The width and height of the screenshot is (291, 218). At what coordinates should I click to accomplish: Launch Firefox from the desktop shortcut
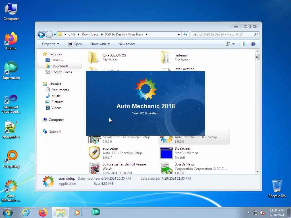11,41
